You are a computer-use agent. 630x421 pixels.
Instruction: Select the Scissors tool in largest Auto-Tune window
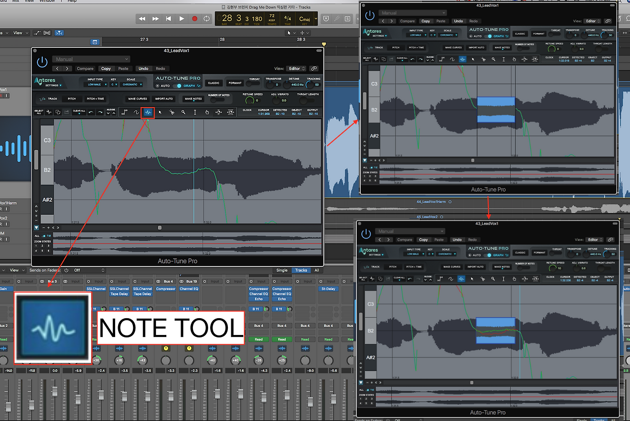click(x=172, y=113)
